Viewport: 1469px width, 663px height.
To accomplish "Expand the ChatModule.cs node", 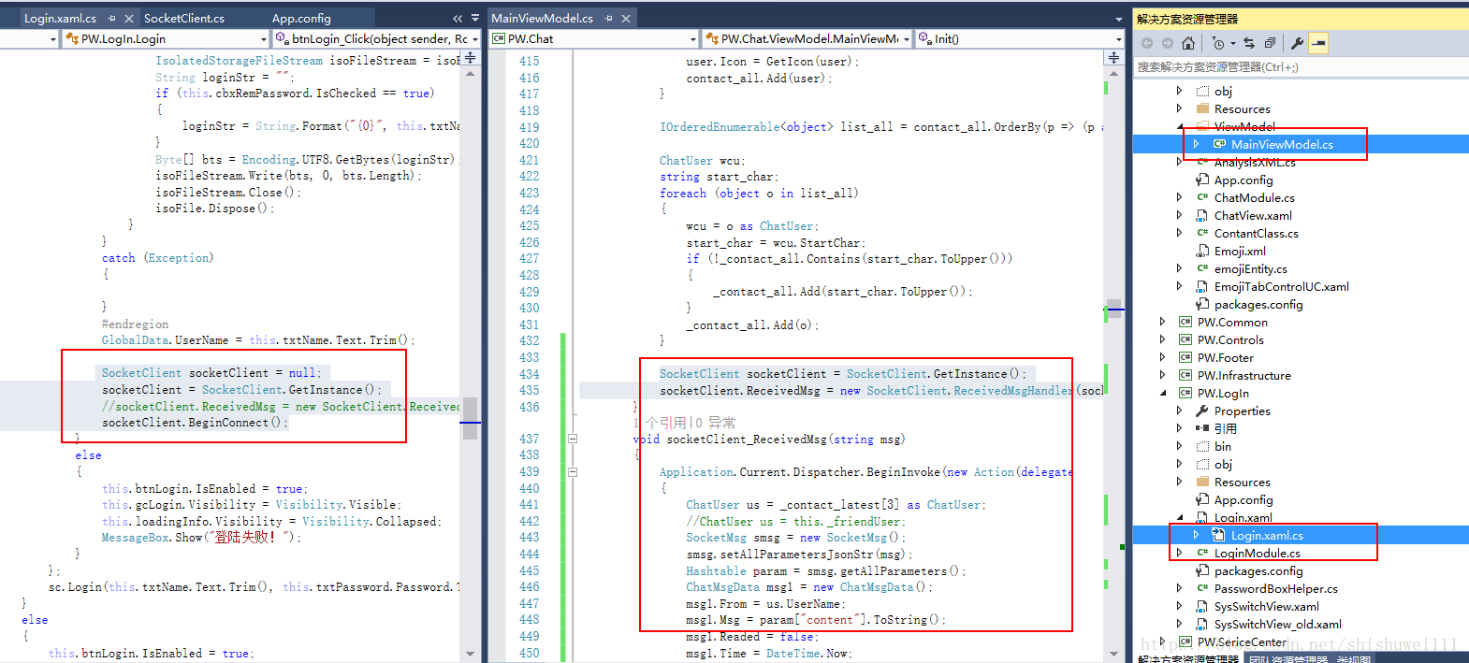I will click(x=1180, y=197).
